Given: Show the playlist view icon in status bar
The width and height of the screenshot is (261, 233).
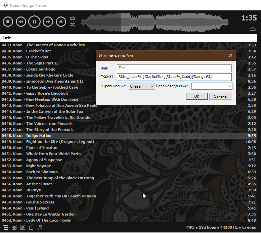Looking at the screenshot, I should point(5,227).
